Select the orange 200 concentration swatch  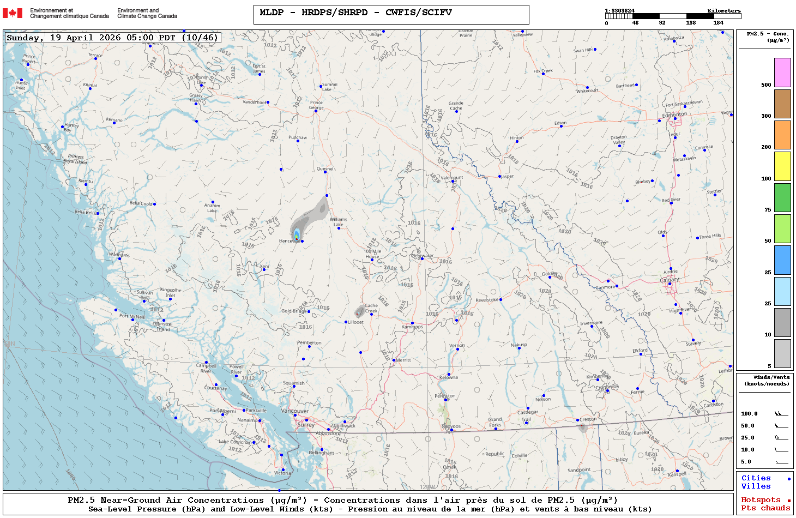coord(782,135)
